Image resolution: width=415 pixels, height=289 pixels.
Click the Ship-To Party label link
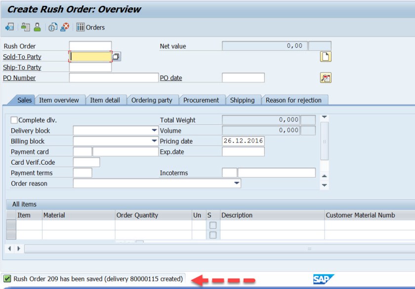[22, 68]
